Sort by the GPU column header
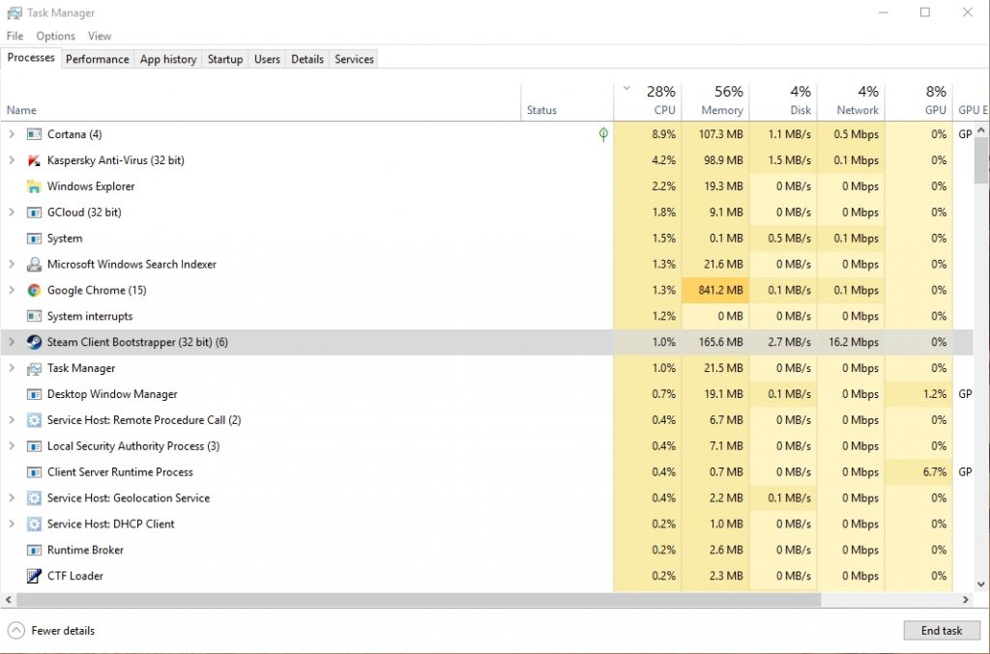 (919, 100)
